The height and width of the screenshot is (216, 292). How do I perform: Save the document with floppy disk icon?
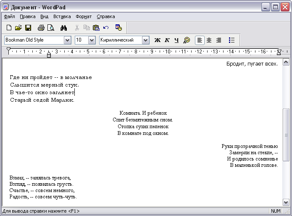[x=28, y=28]
